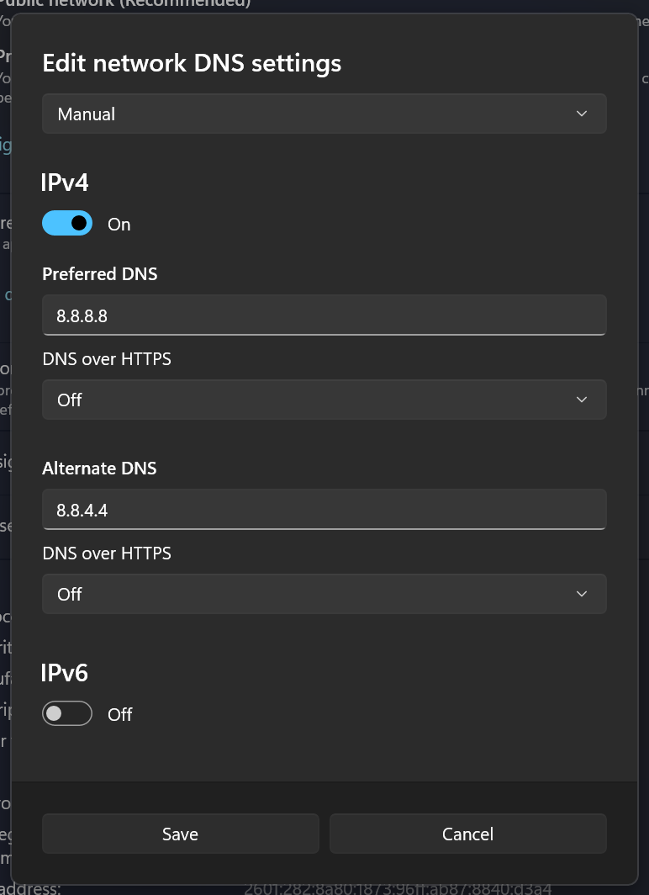Click the "Preferred DNS" label

pos(99,273)
